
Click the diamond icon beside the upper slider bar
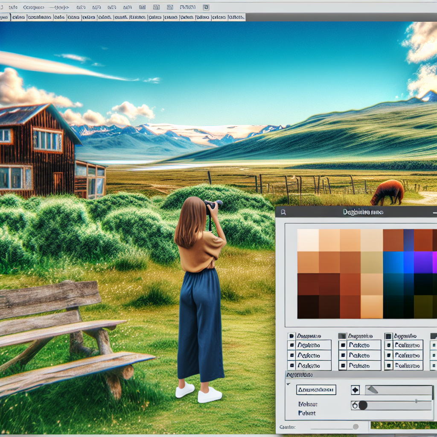355,390
